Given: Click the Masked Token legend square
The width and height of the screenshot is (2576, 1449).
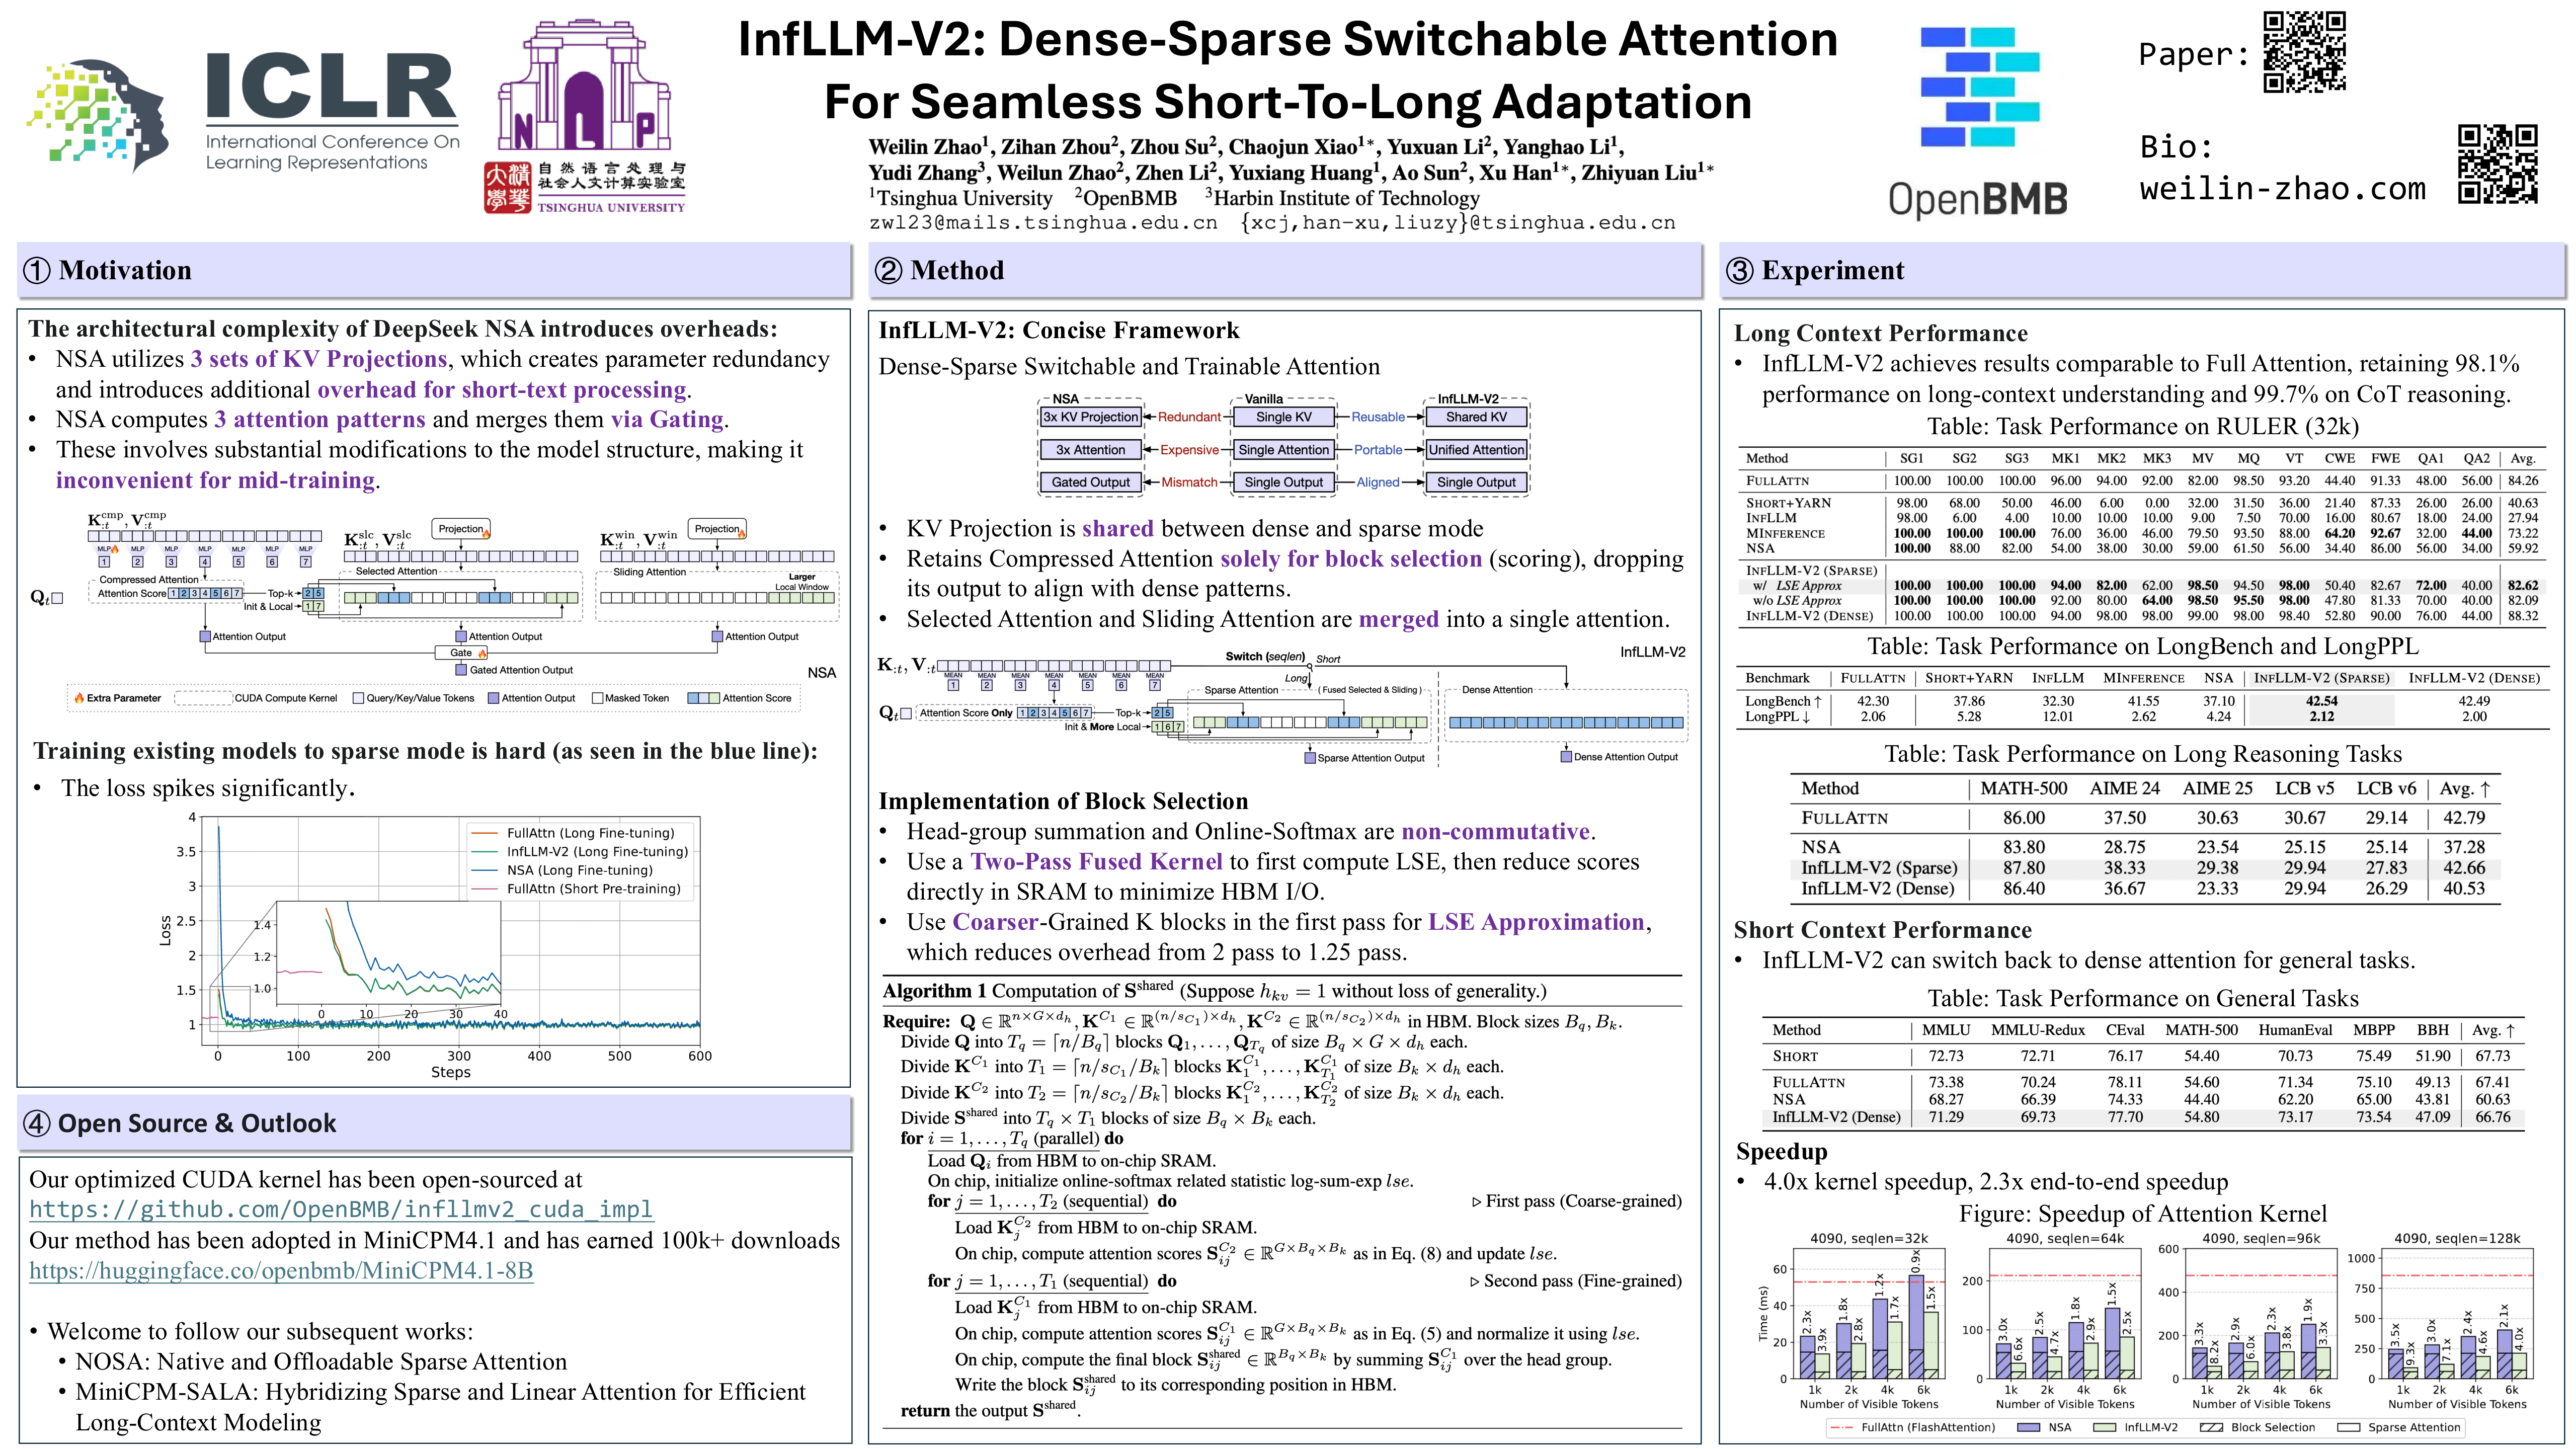Looking at the screenshot, I should click(597, 698).
